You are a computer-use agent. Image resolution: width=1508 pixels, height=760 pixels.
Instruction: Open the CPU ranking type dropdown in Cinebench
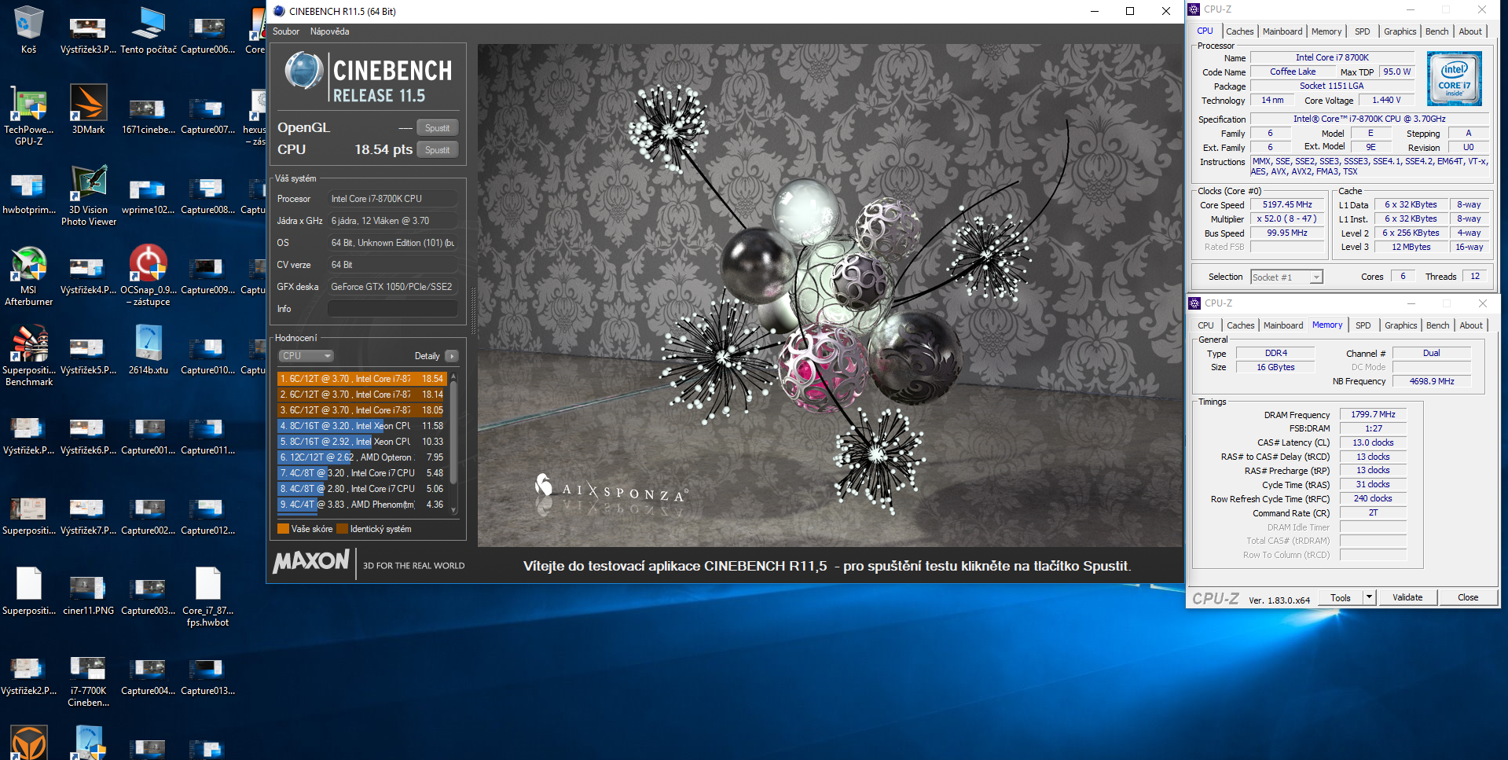[306, 356]
